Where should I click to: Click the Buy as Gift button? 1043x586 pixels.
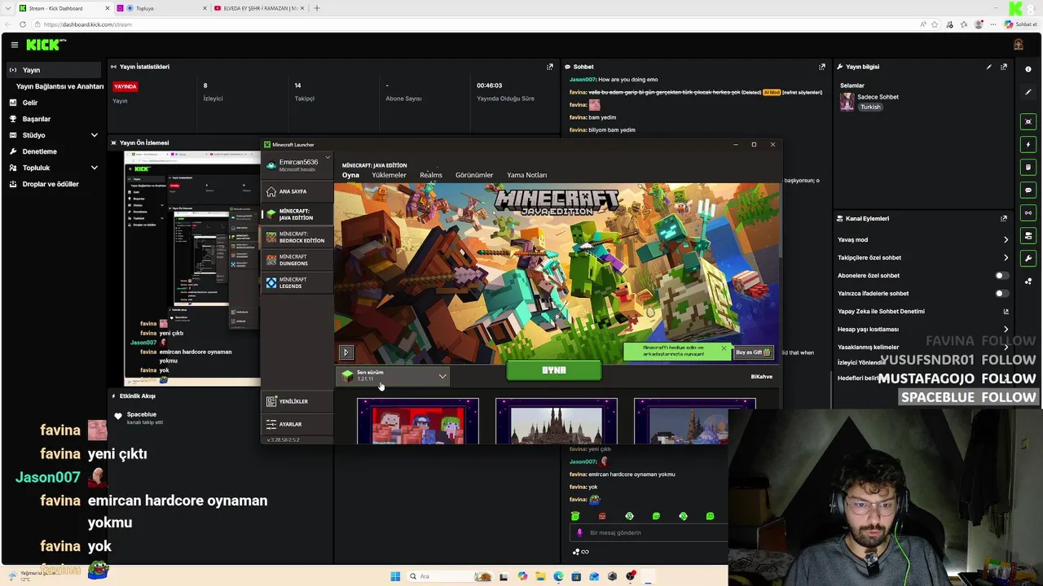pos(753,352)
